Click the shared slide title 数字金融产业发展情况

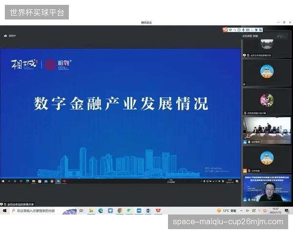[121, 103]
